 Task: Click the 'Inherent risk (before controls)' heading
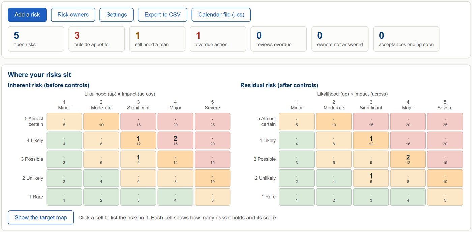(x=49, y=85)
